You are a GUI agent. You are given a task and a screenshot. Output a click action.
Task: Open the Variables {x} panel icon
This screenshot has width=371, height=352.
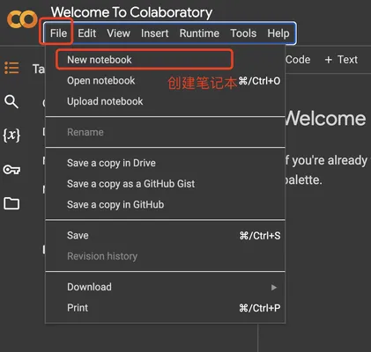(x=11, y=136)
